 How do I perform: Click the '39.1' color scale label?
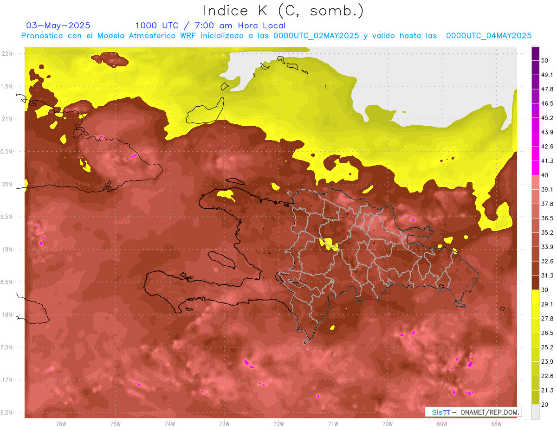click(547, 189)
